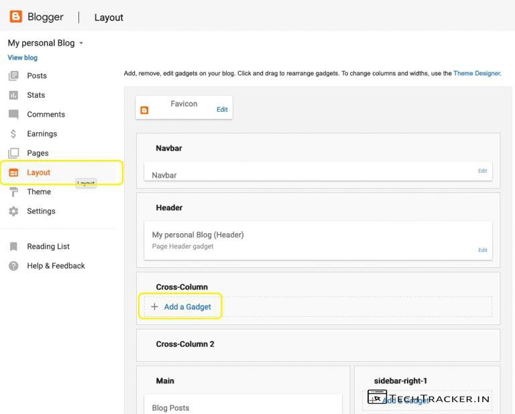Click the Theme paint roller icon
This screenshot has width=515, height=414.
[x=13, y=192]
